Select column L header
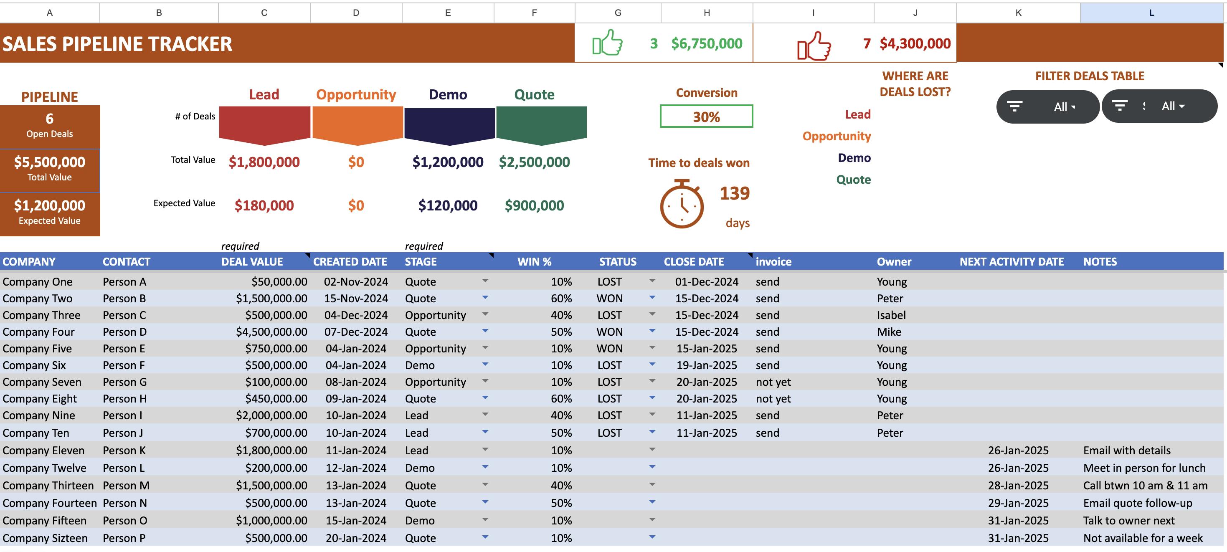The image size is (1227, 552). coord(1151,13)
